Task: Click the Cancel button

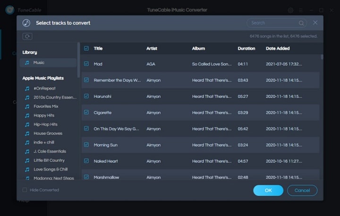Action: 302,190
